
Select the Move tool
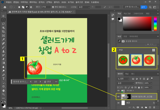(3, 16)
